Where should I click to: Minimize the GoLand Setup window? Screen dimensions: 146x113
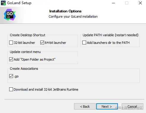[113, 3]
